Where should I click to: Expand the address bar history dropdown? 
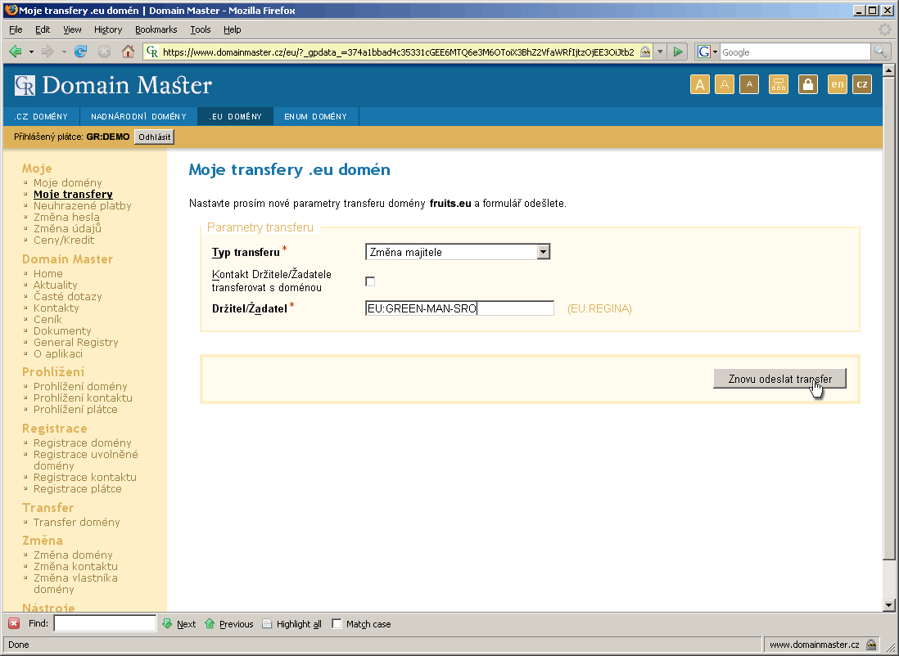point(660,52)
